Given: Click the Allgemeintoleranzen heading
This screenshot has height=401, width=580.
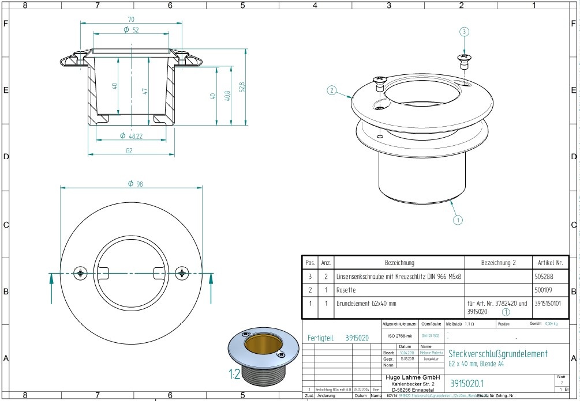Looking at the screenshot, I should coord(400,324).
